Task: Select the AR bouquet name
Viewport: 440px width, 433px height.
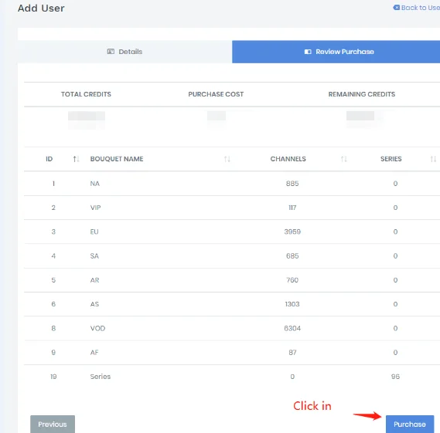Action: click(x=94, y=280)
